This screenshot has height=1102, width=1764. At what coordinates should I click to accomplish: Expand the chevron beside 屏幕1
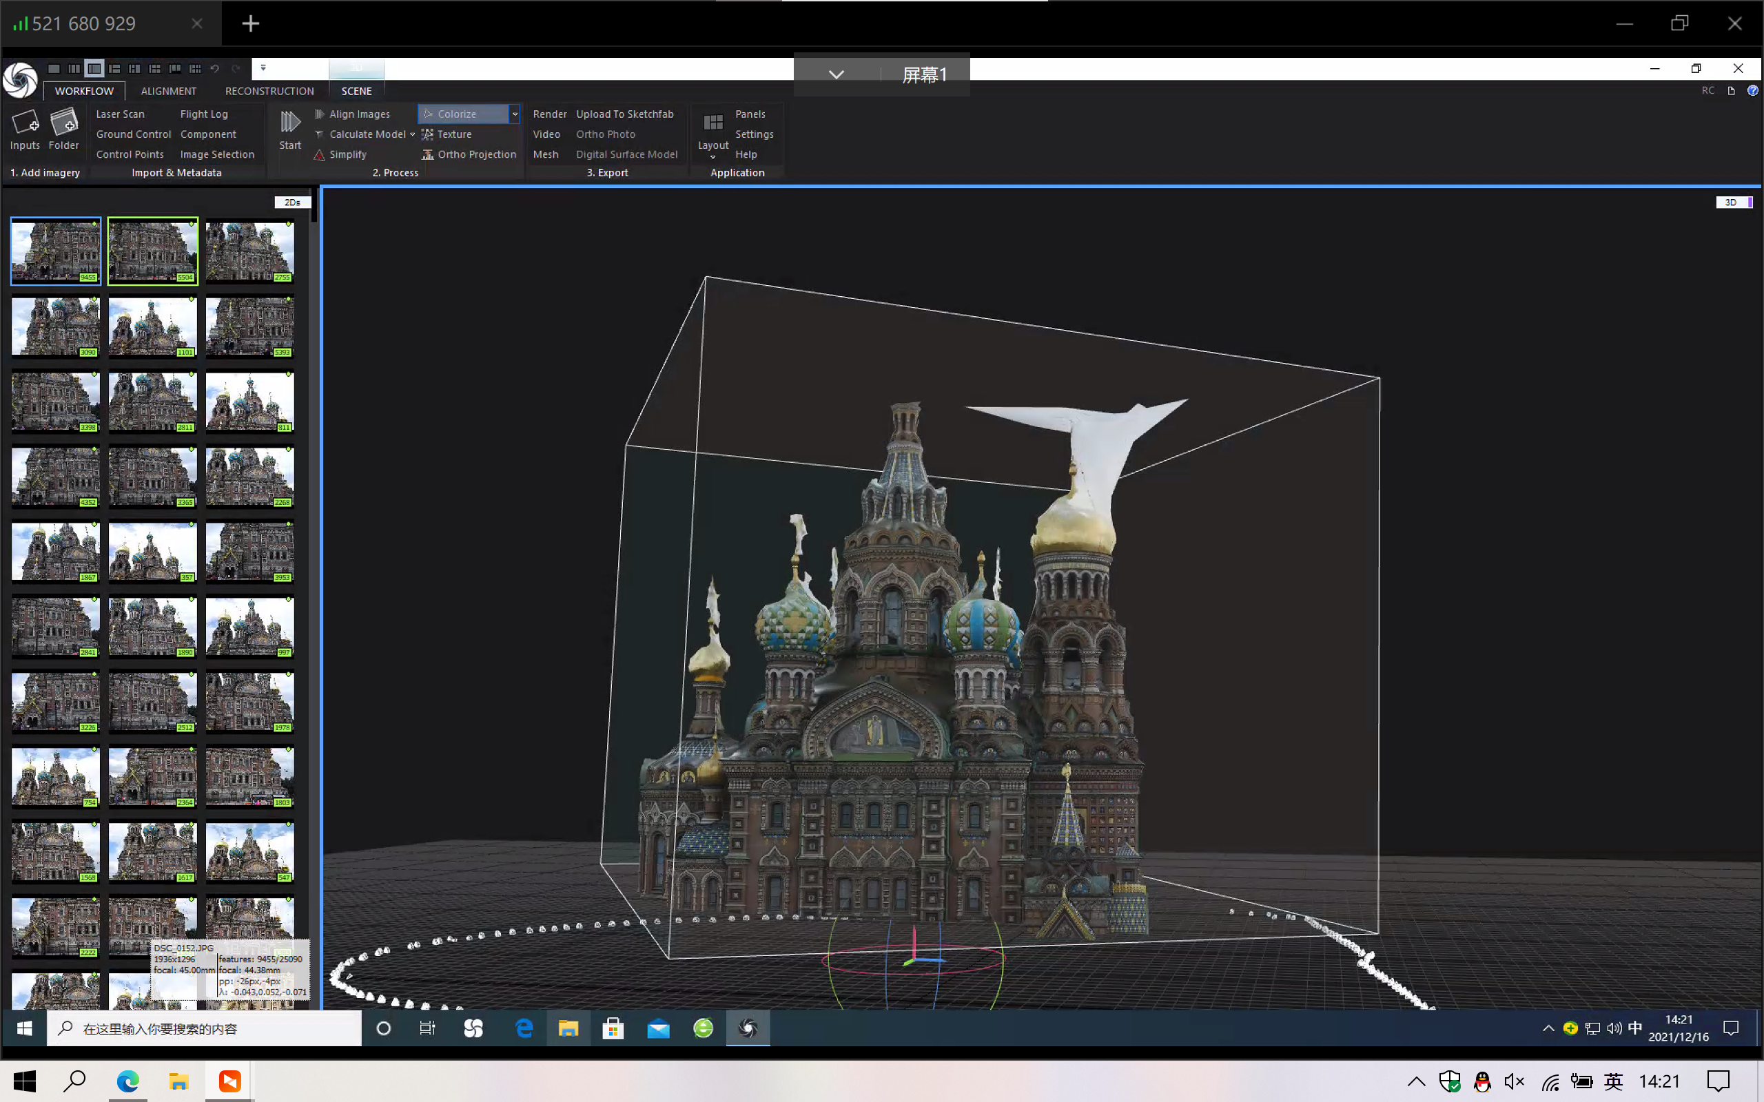click(x=836, y=74)
